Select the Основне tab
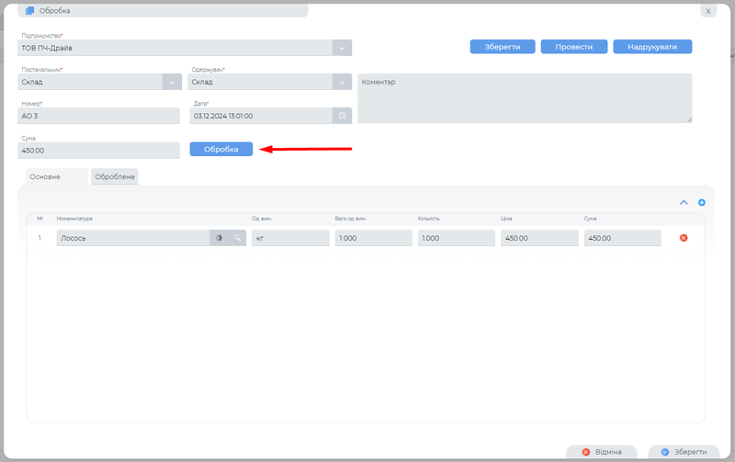Image resolution: width=735 pixels, height=462 pixels. (45, 176)
